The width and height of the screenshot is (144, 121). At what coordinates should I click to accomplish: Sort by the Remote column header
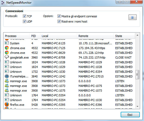click(x=95, y=36)
